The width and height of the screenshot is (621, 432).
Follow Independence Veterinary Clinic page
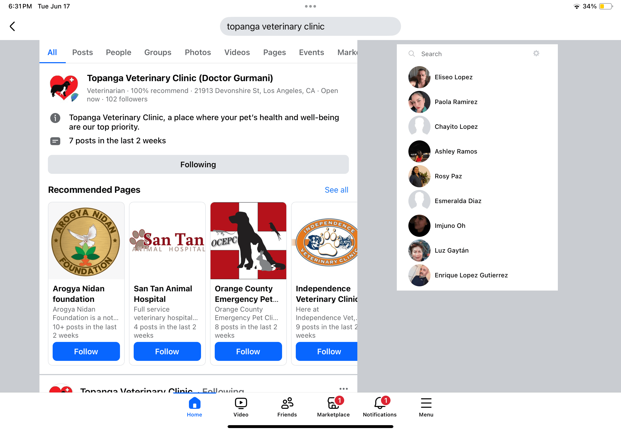pyautogui.click(x=327, y=351)
